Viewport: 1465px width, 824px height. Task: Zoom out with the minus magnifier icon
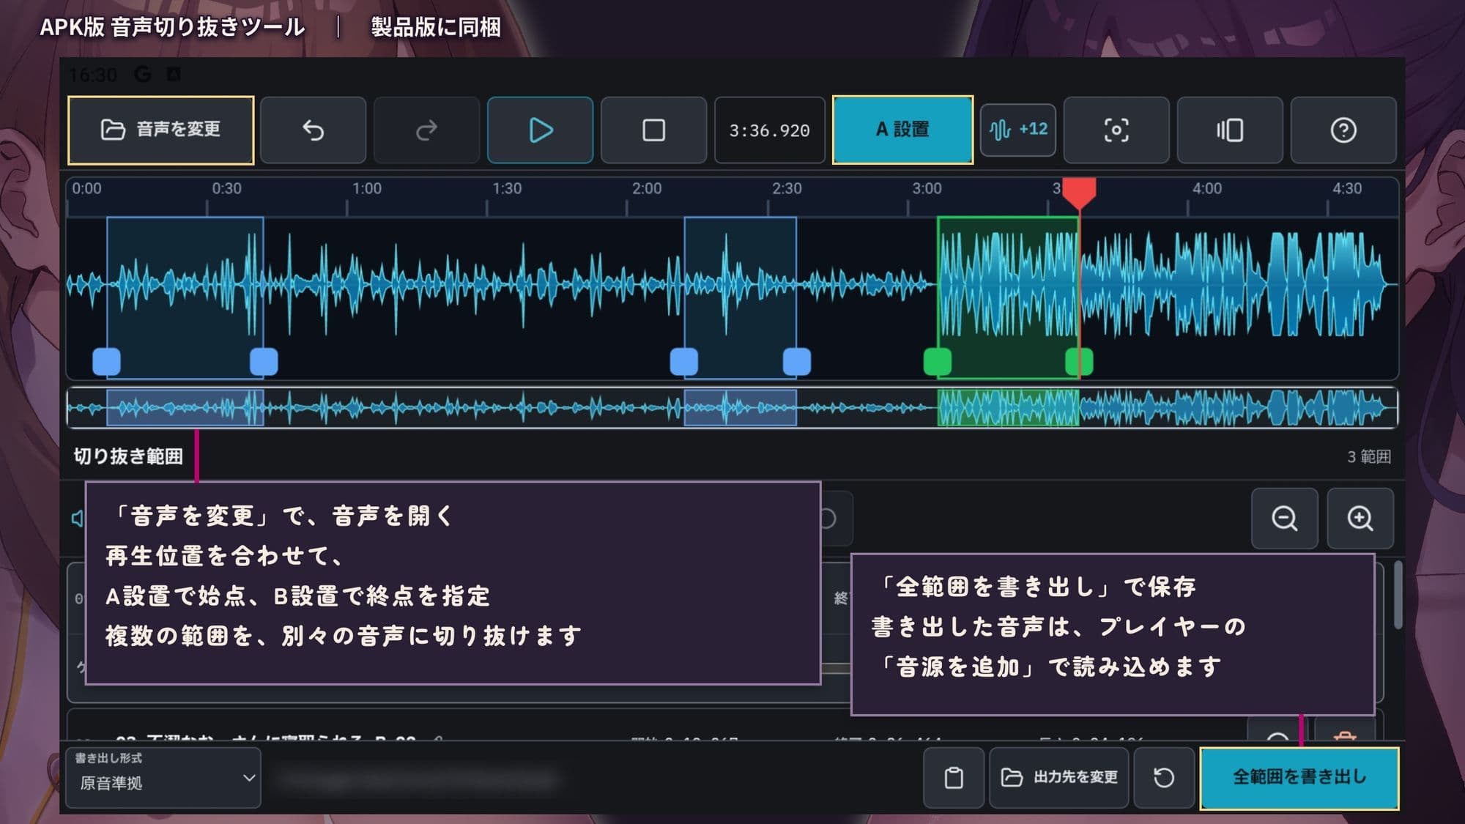(1285, 519)
